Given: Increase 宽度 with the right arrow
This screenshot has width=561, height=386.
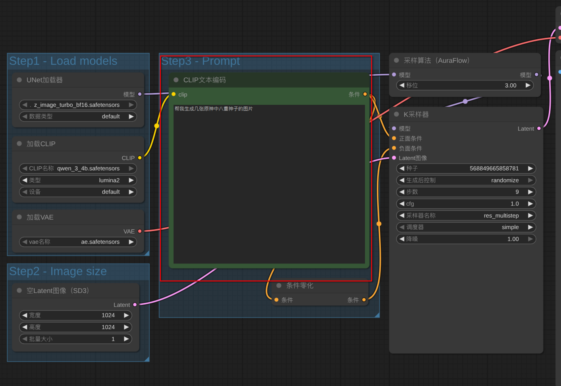Looking at the screenshot, I should pyautogui.click(x=126, y=315).
